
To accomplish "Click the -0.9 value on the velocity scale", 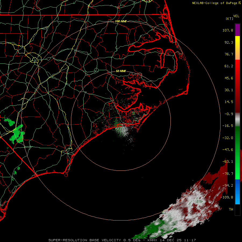I will tap(229, 114).
